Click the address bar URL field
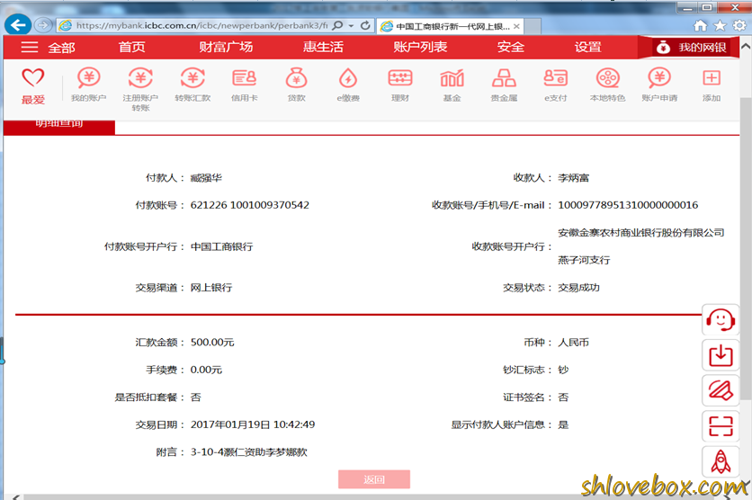The height and width of the screenshot is (500, 752). tap(201, 25)
